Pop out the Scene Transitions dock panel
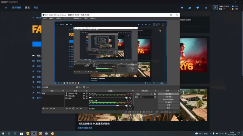 [156, 91]
